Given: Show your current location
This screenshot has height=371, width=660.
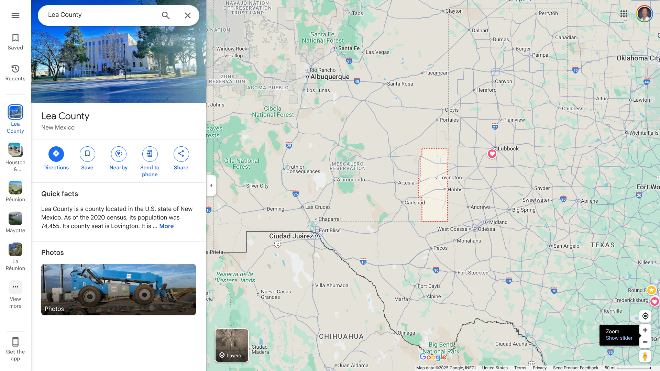Looking at the screenshot, I should tap(645, 316).
